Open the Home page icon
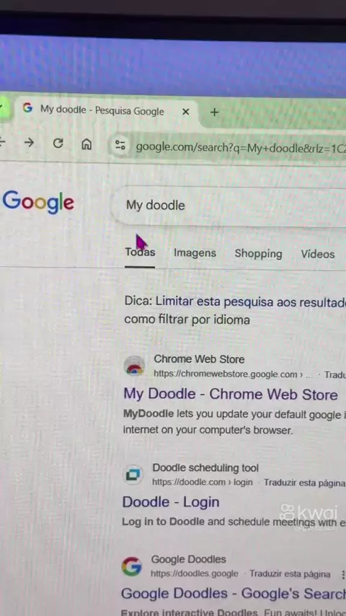This screenshot has width=346, height=616. [86, 144]
